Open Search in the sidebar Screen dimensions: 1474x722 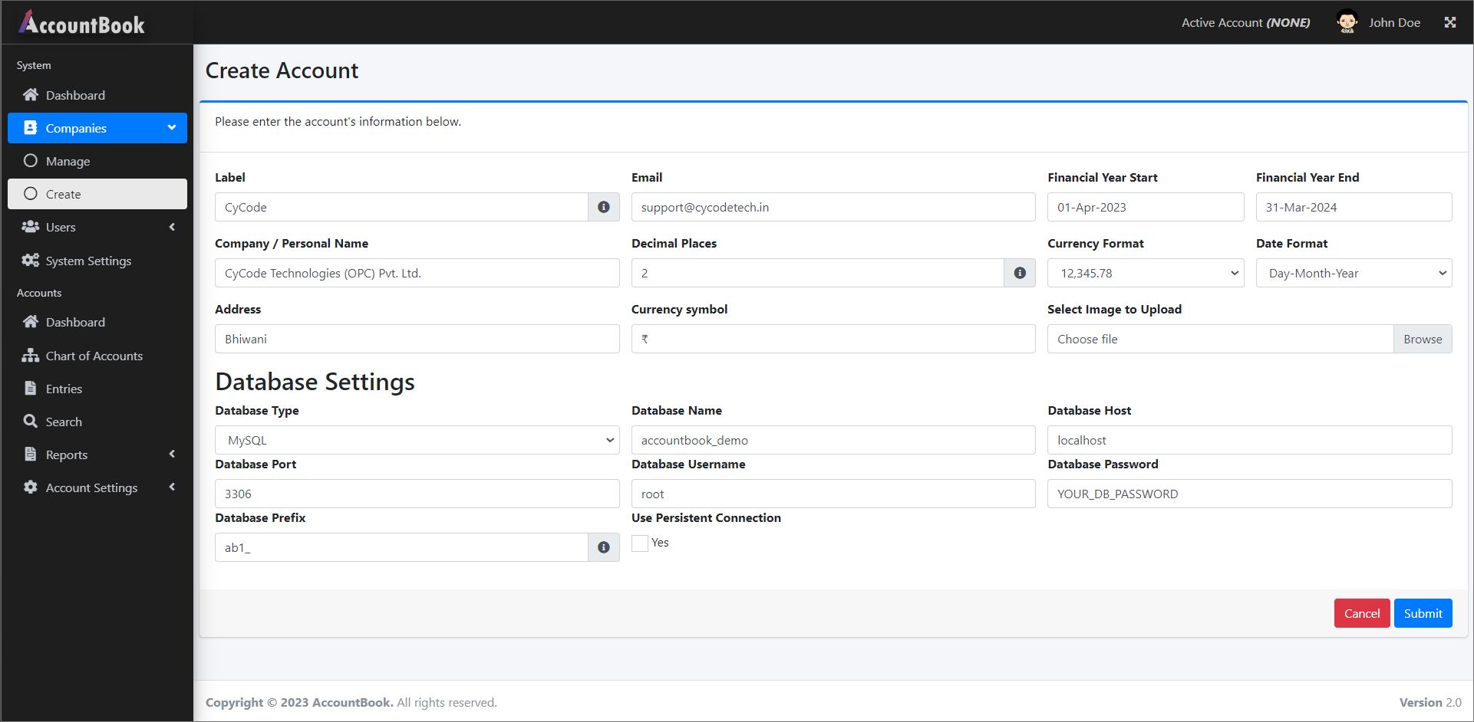tap(64, 422)
